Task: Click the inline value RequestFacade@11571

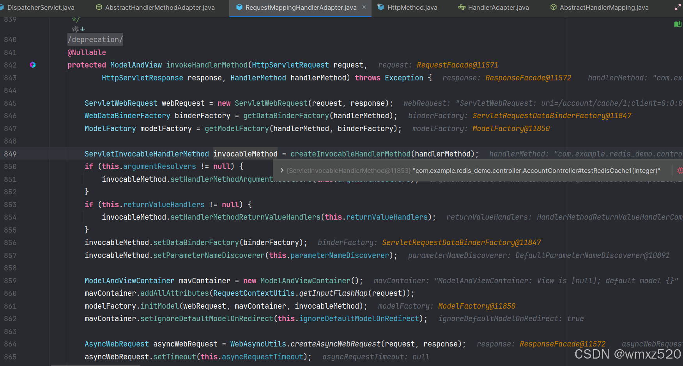Action: tap(457, 65)
